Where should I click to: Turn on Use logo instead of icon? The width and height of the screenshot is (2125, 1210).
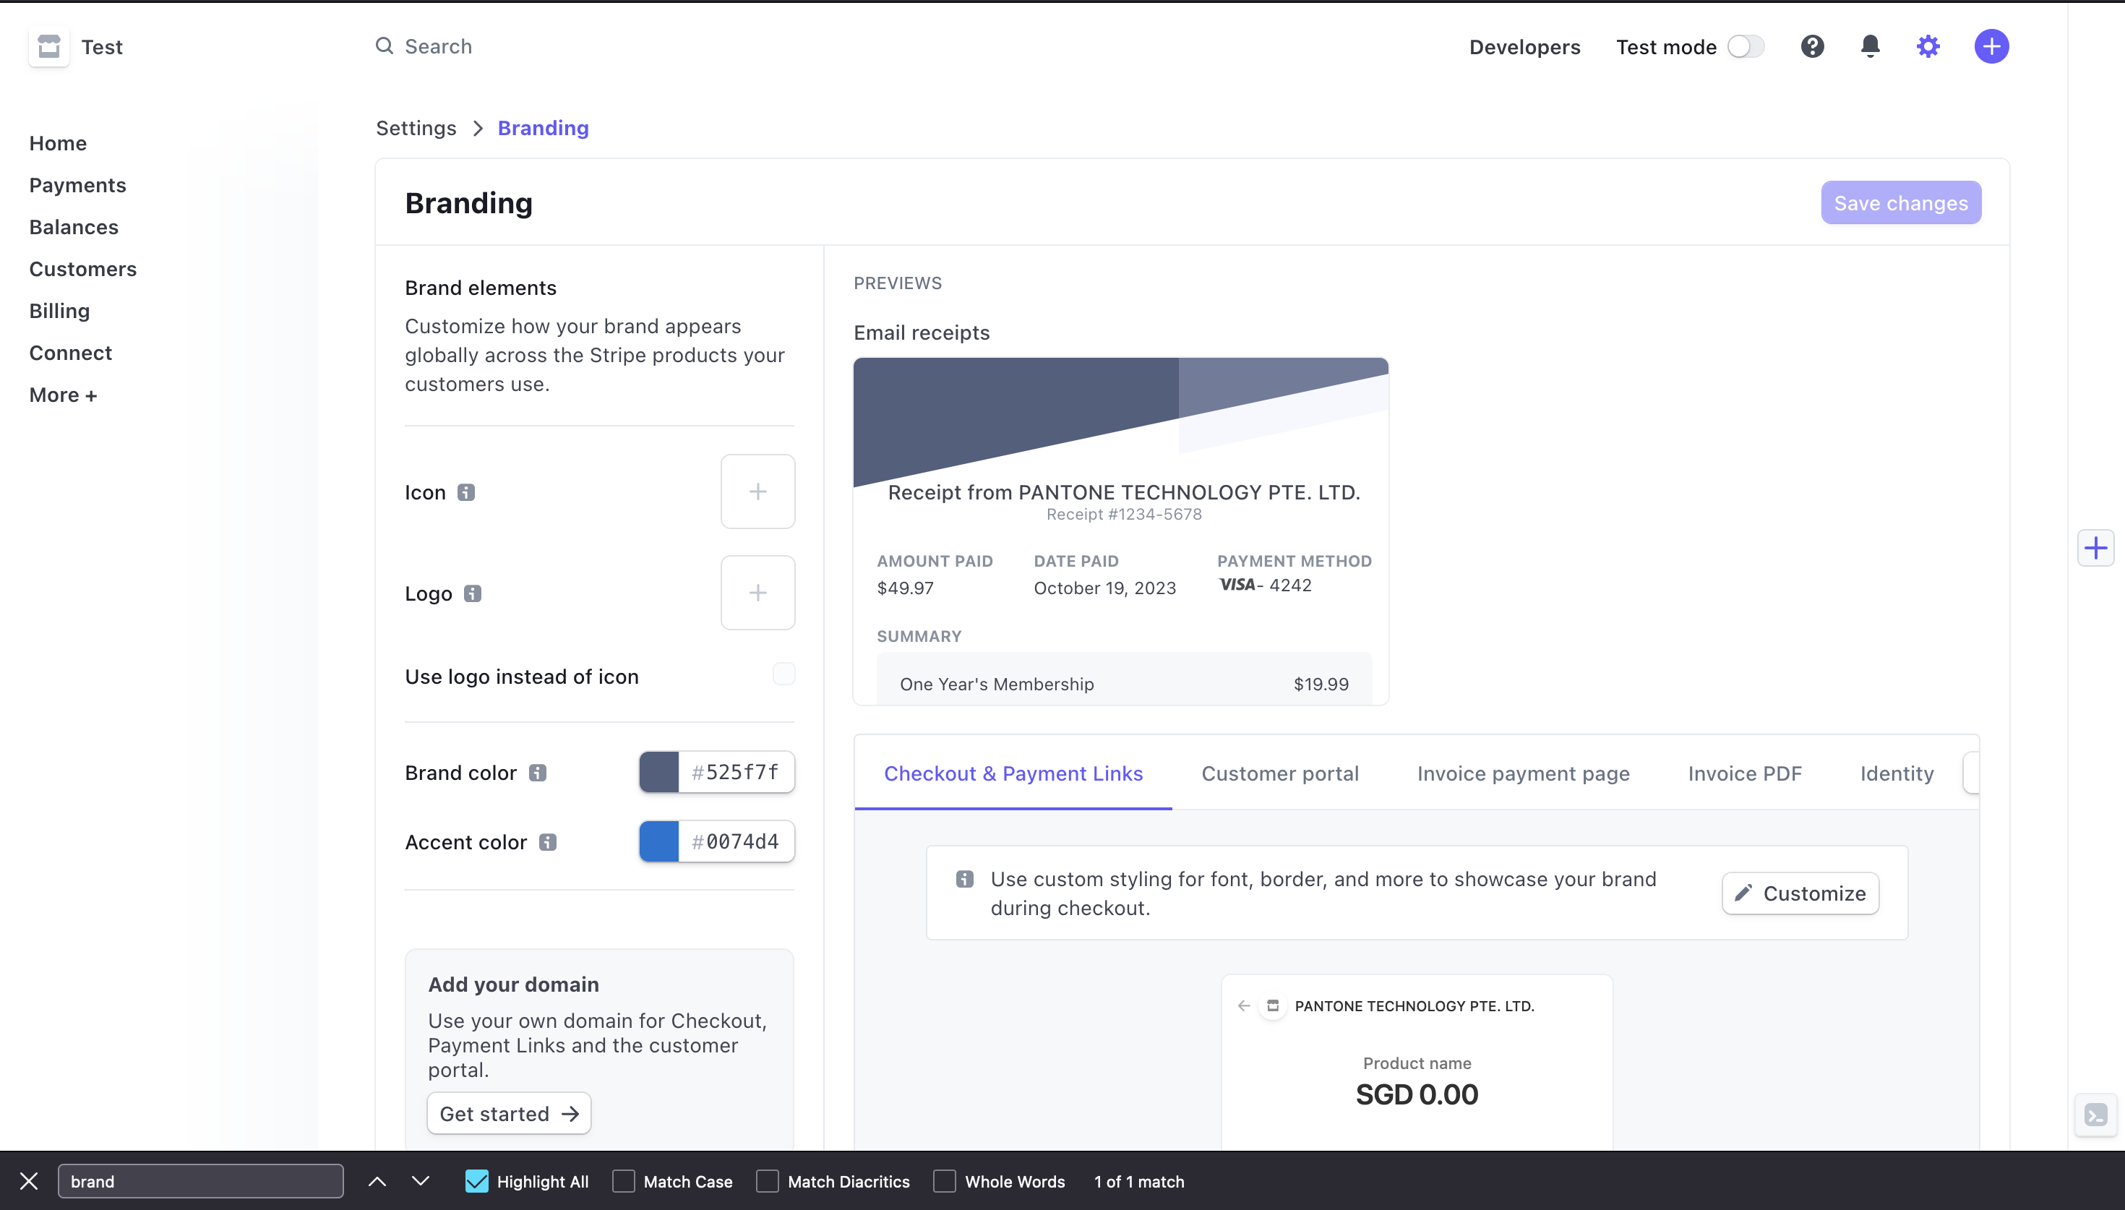(x=782, y=673)
